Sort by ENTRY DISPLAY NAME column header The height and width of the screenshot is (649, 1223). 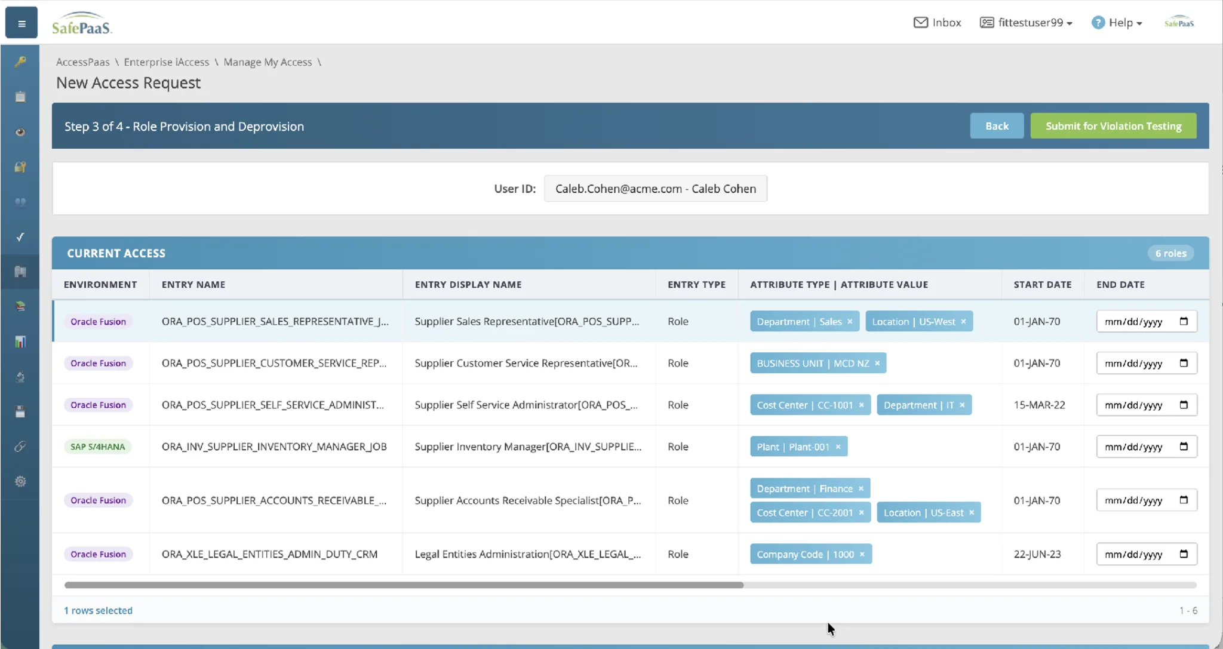coord(468,285)
